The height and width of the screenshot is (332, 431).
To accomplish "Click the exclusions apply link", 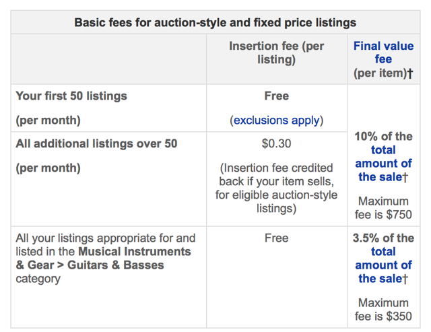I will point(277,120).
